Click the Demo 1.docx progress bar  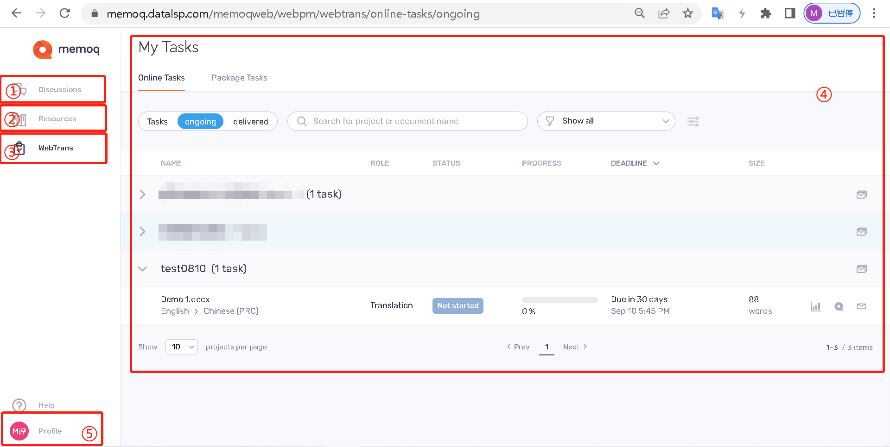[560, 300]
